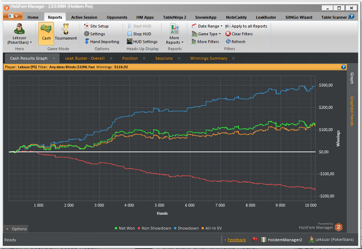The width and height of the screenshot is (362, 249).
Task: Click Leksusr (PokerStars) in status bar
Action: pyautogui.click(x=331, y=240)
